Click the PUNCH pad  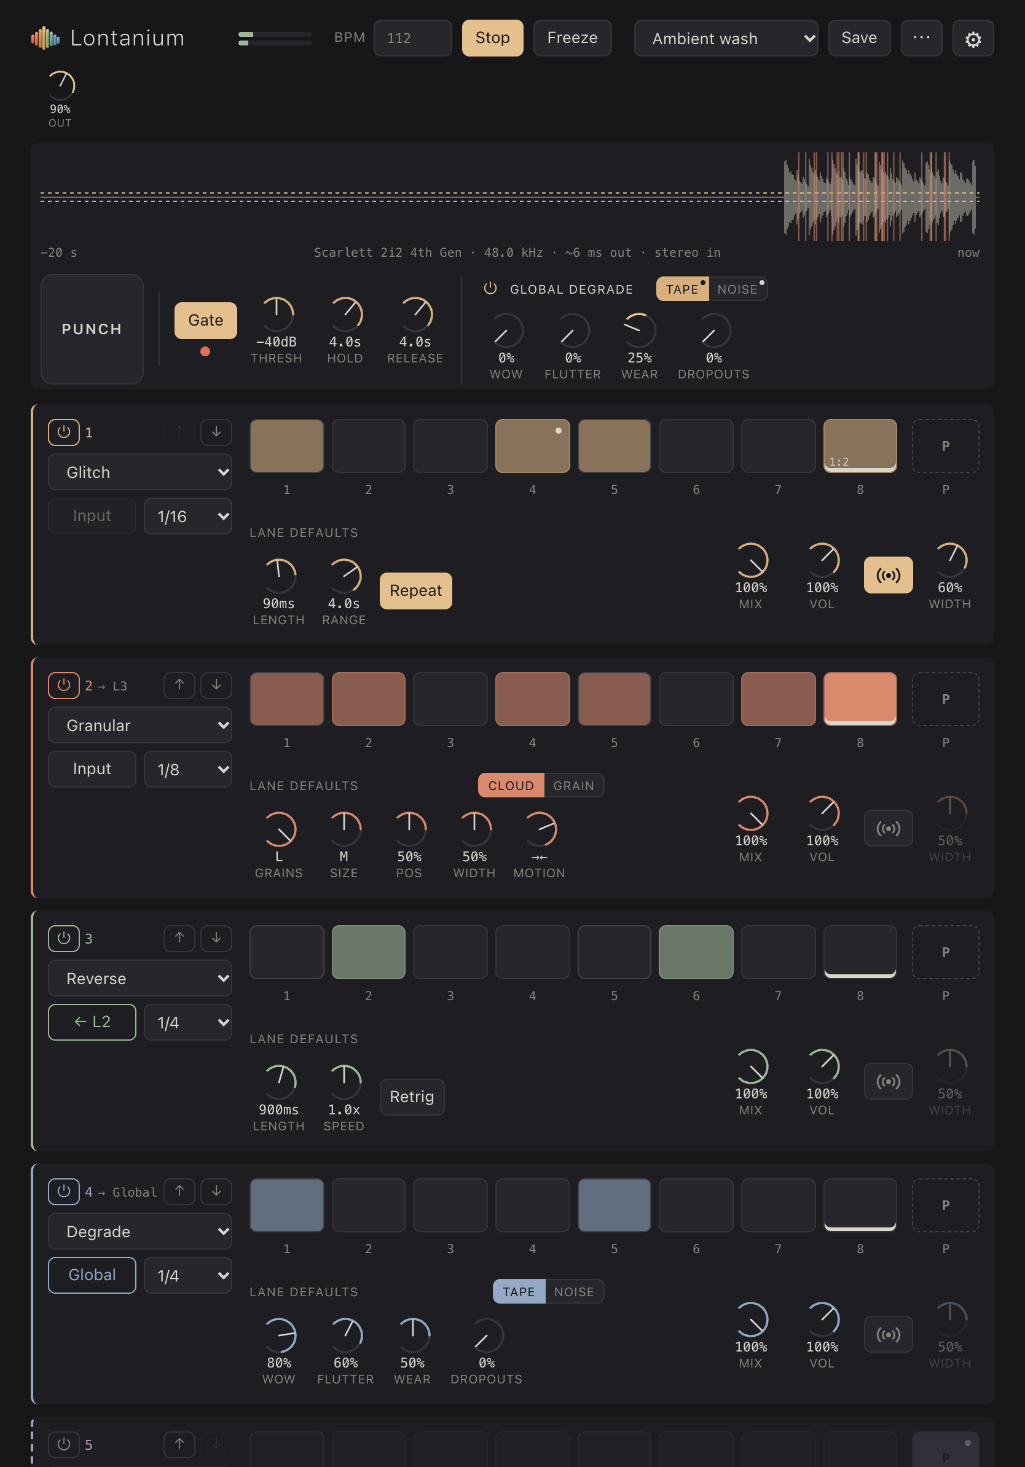pos(92,329)
